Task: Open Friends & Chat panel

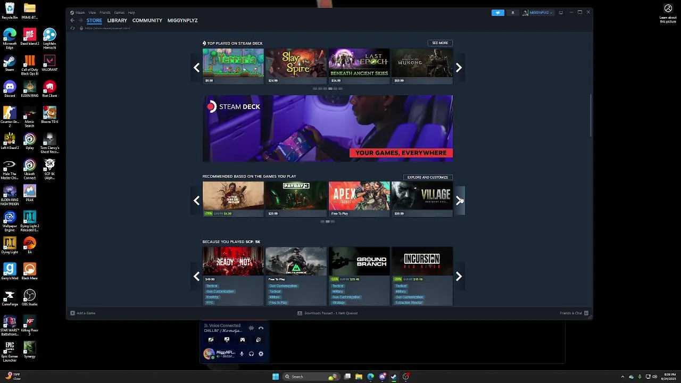Action: click(575, 313)
